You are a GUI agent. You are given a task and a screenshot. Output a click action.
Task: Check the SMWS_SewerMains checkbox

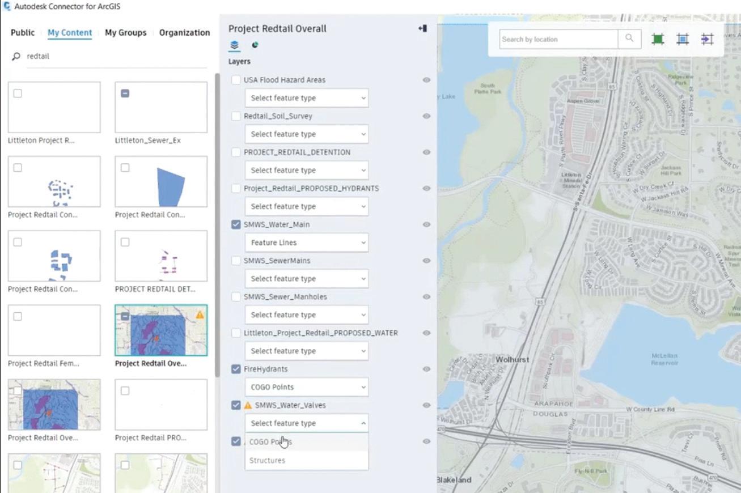tap(236, 261)
